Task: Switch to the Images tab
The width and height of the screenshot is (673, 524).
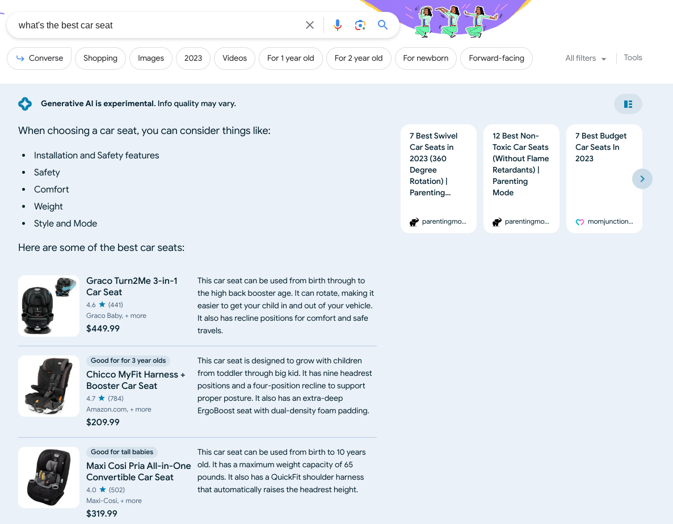Action: pos(151,58)
